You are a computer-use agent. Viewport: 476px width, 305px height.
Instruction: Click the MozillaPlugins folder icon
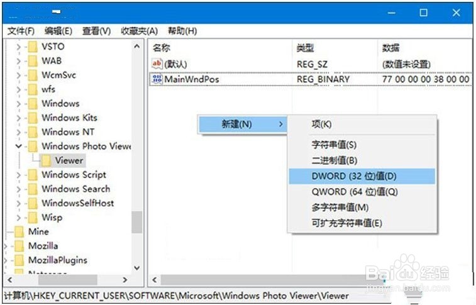point(19,260)
